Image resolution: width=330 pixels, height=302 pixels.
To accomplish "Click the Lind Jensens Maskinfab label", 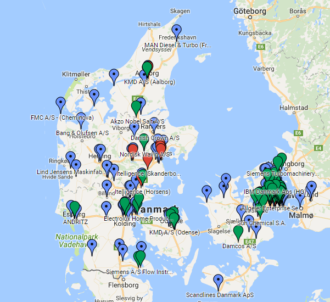I will tap(71, 172).
